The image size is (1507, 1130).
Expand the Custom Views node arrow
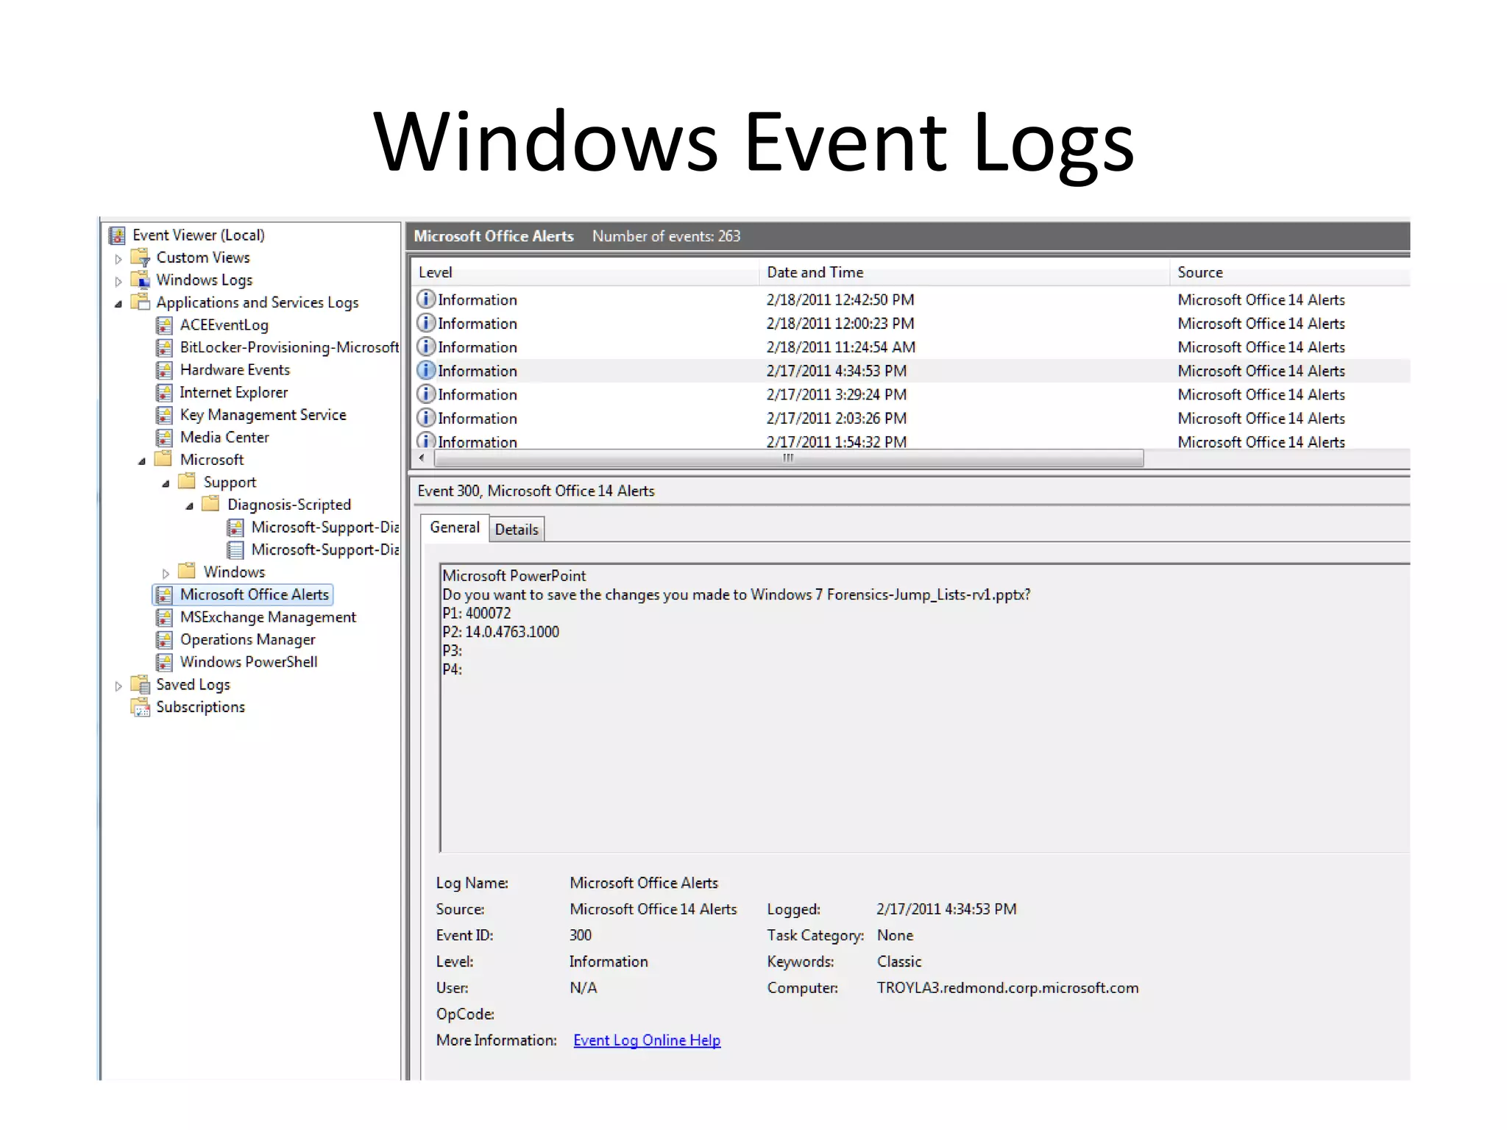click(x=118, y=259)
